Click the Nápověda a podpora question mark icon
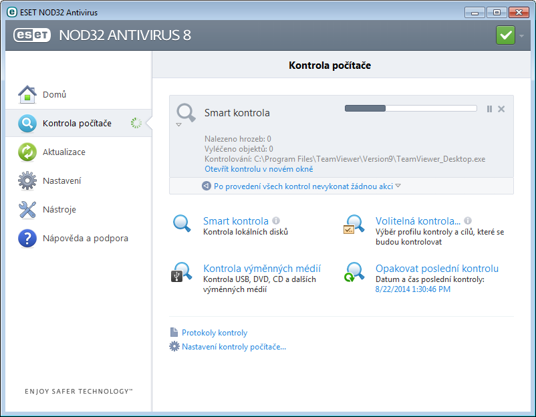 click(x=27, y=238)
